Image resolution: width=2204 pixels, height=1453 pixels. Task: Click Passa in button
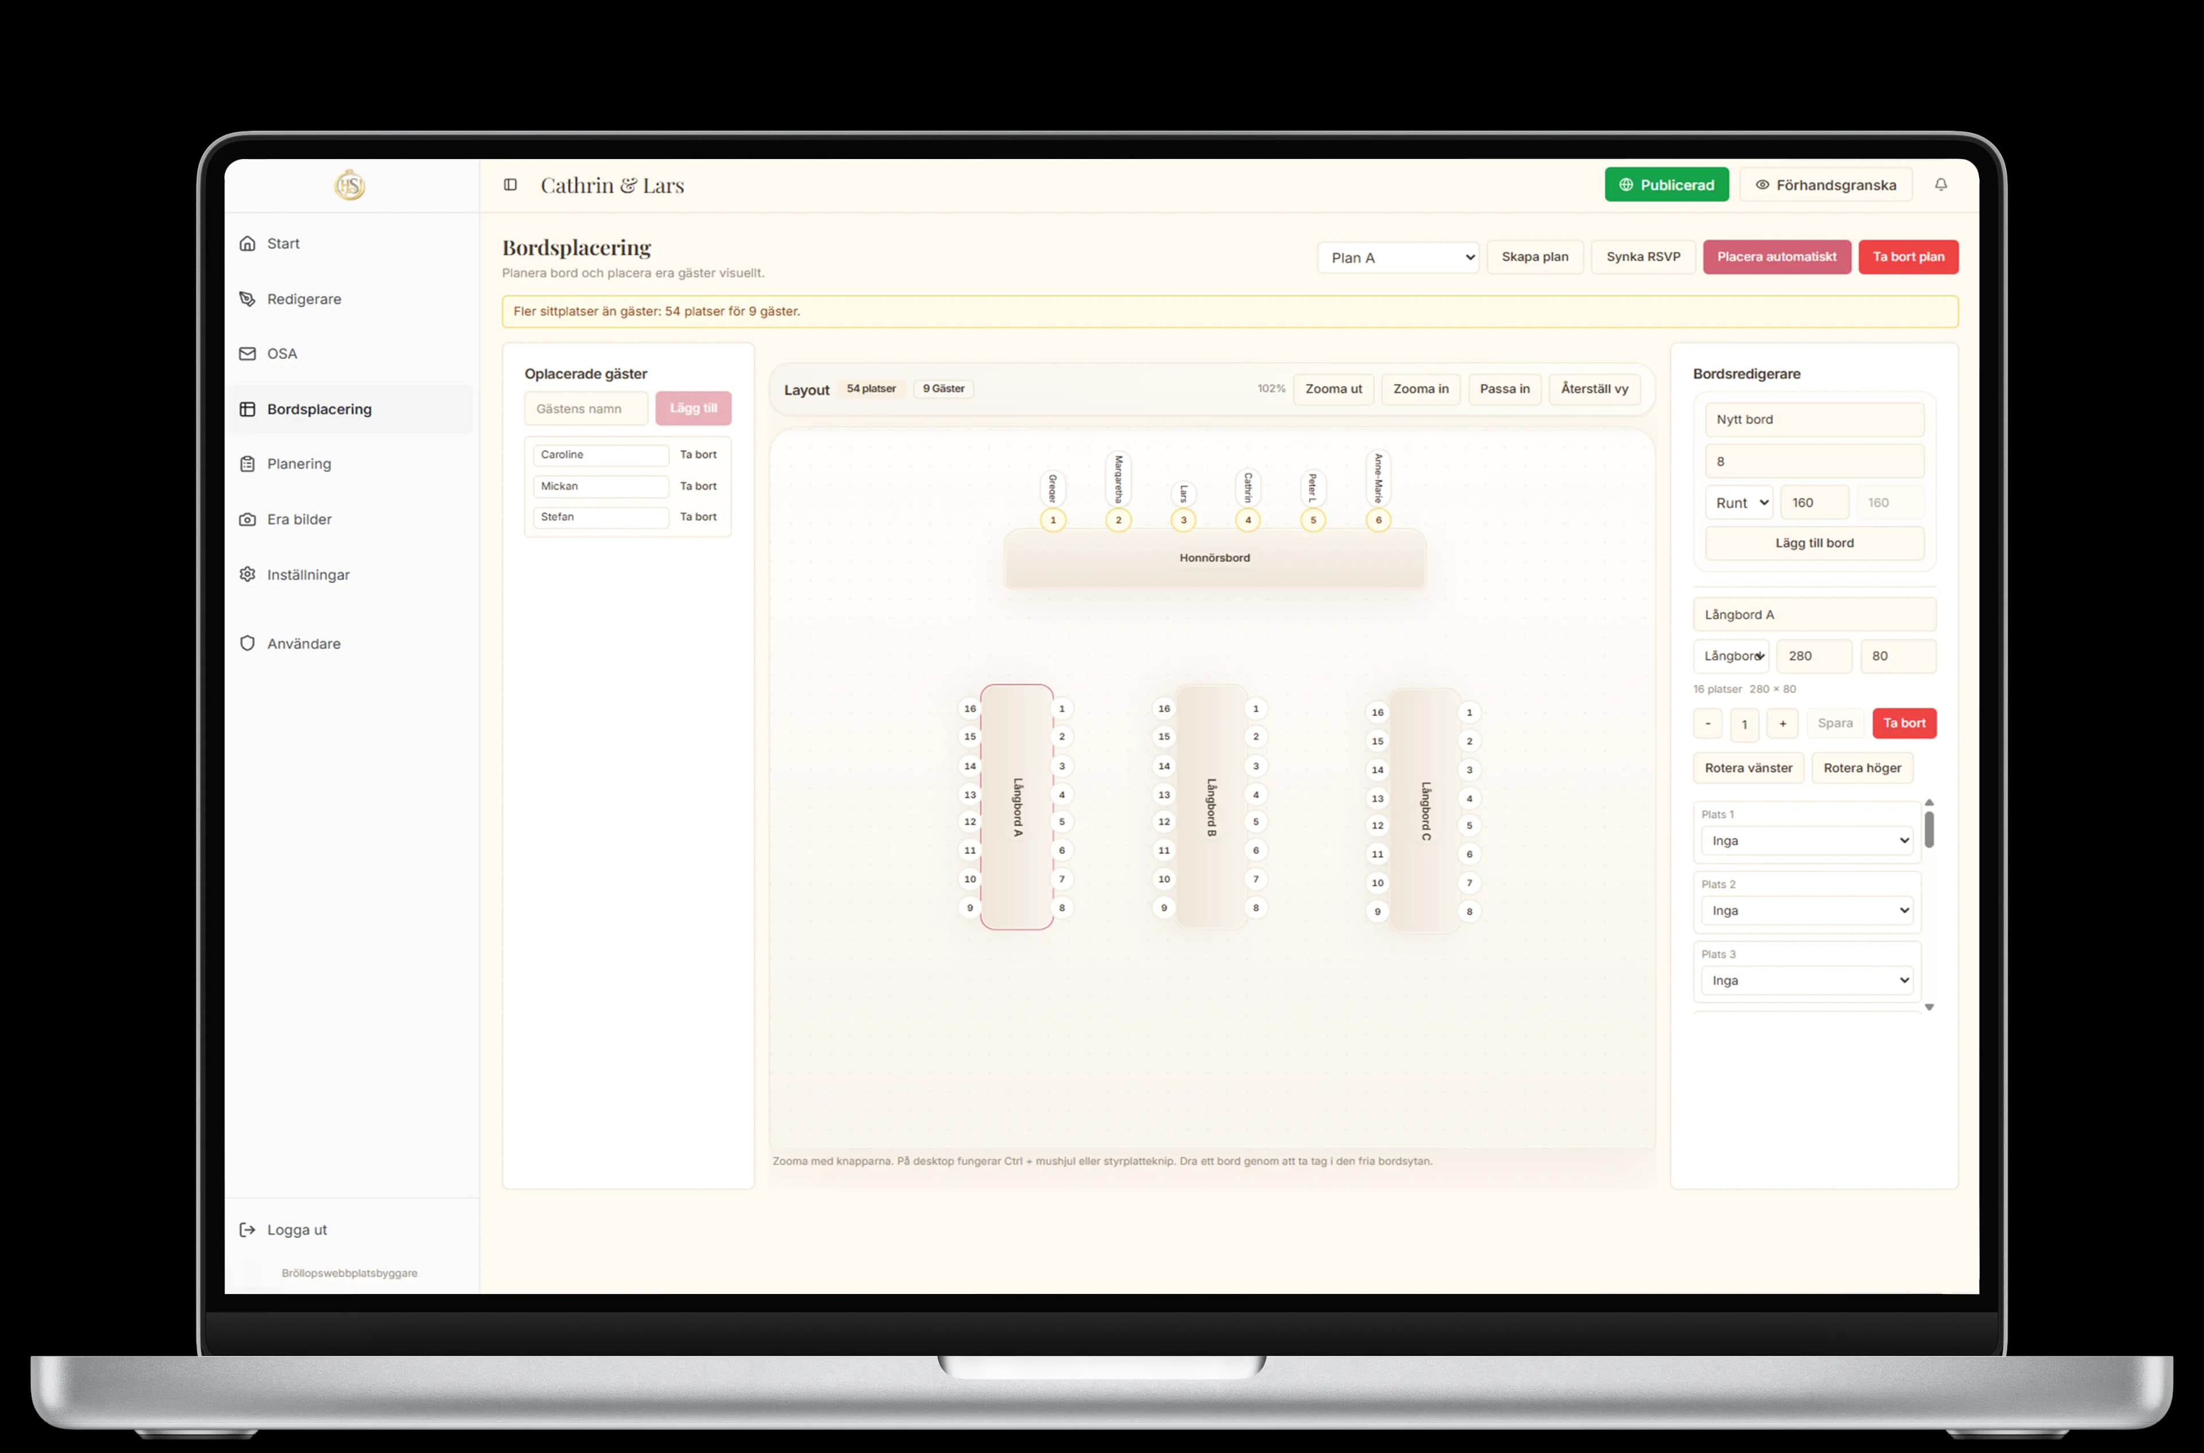point(1504,389)
